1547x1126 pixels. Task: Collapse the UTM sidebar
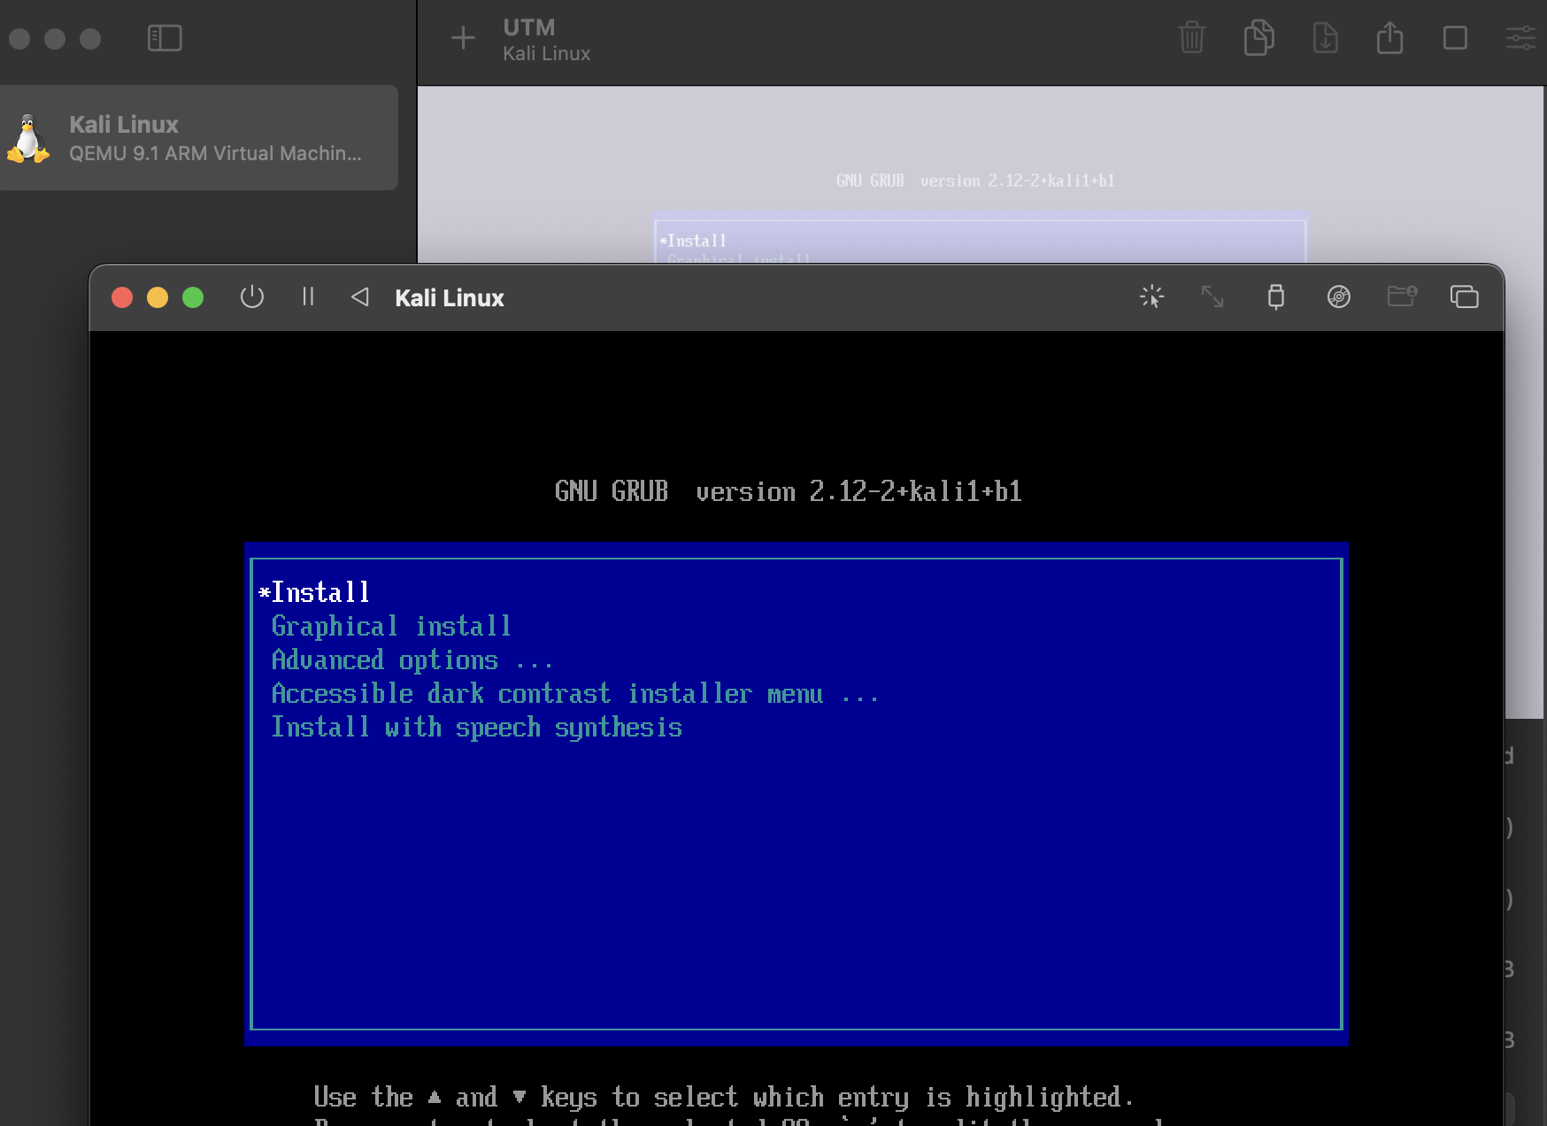[164, 39]
